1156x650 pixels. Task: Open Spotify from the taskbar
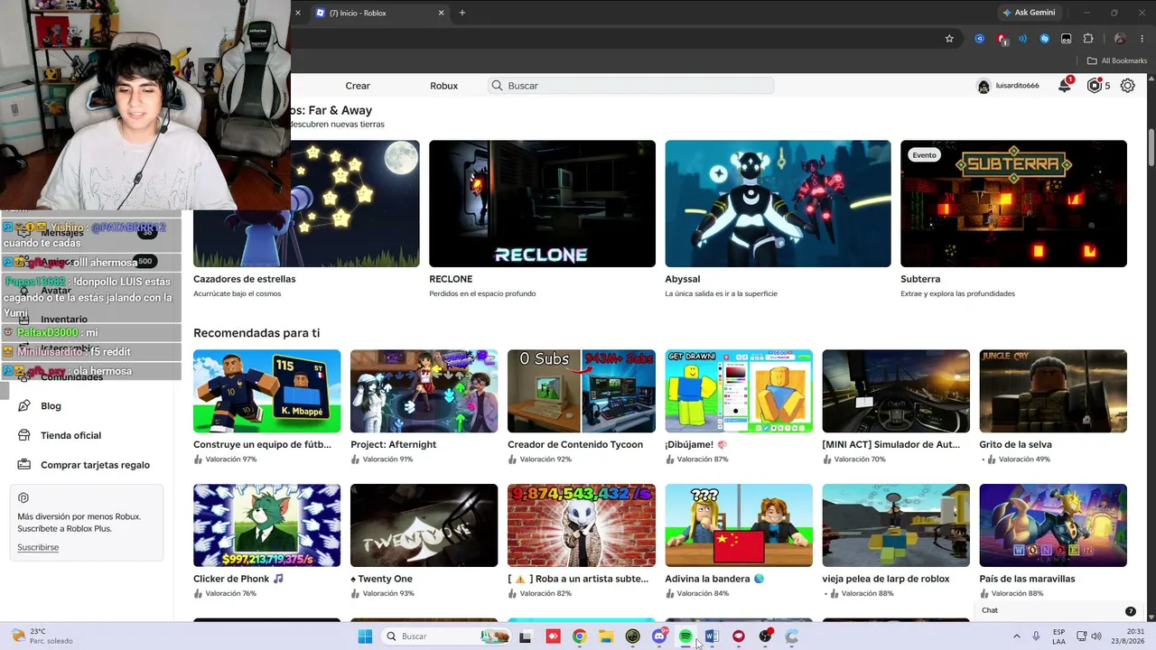coord(685,636)
